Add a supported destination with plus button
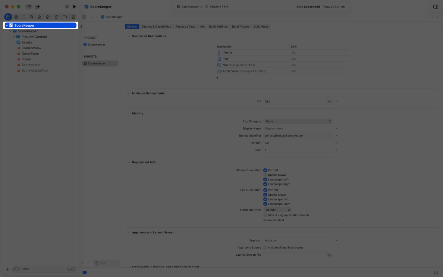The image size is (443, 277). (x=217, y=78)
